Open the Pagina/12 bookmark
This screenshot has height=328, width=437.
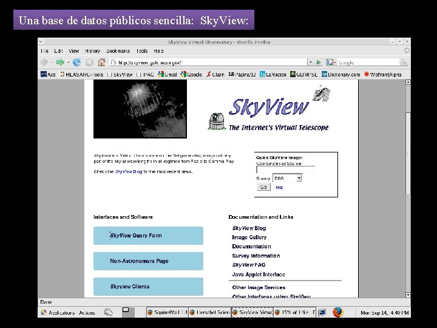coord(242,75)
